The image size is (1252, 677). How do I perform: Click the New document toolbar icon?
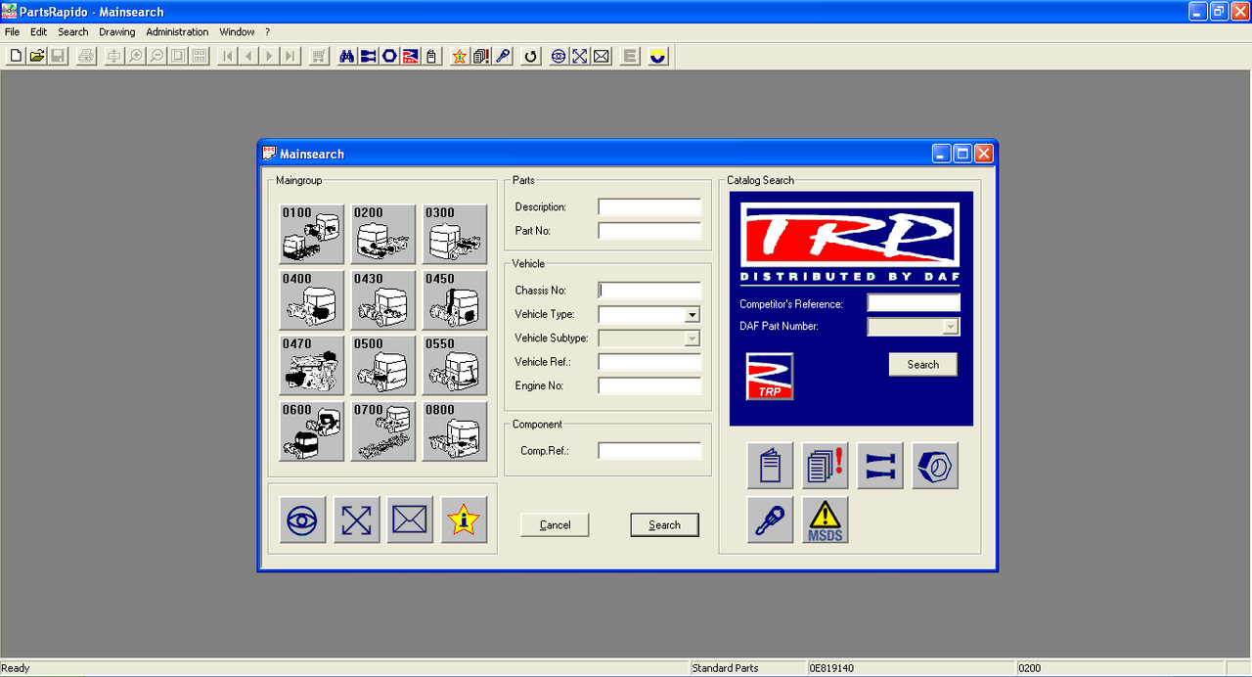point(16,56)
